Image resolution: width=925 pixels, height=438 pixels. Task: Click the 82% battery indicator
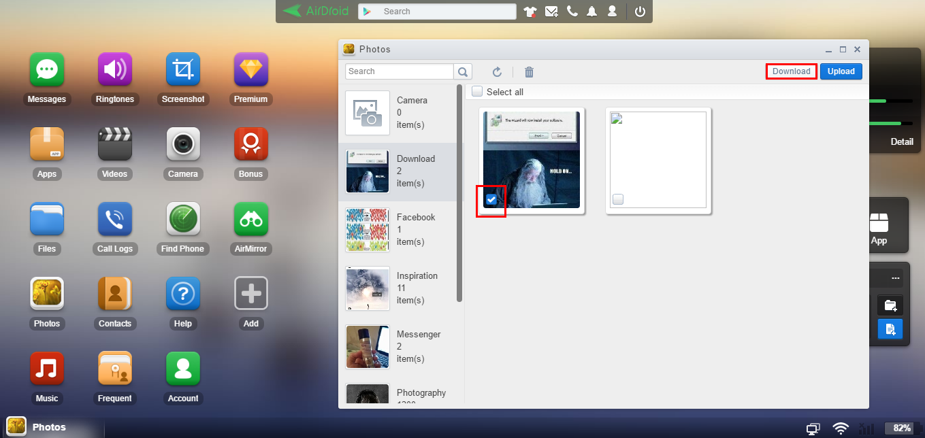[900, 428]
